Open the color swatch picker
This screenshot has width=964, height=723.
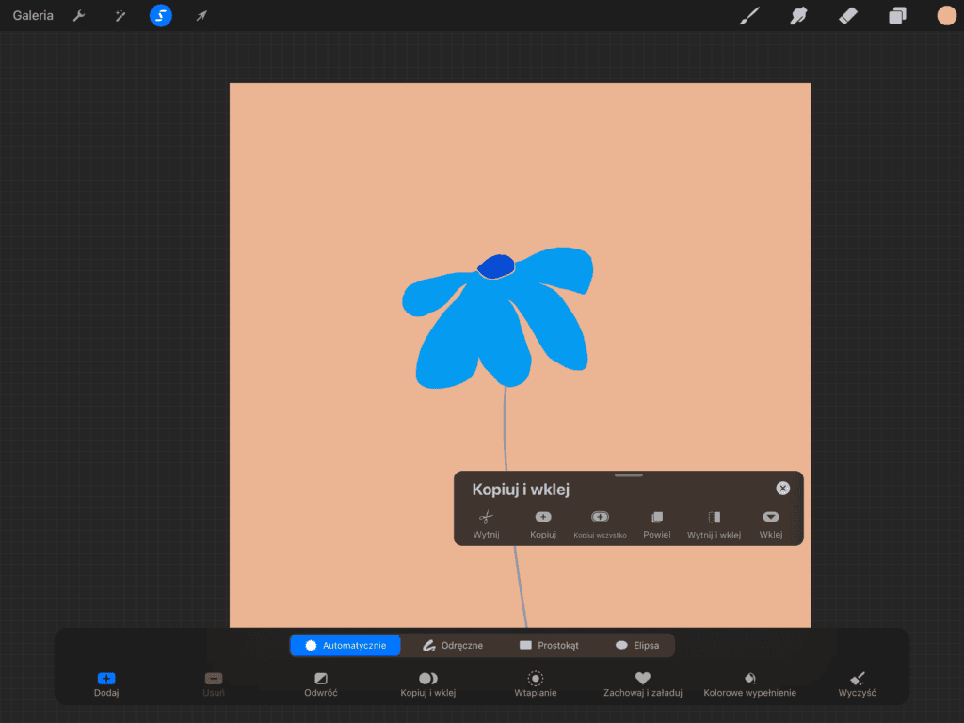pos(945,15)
